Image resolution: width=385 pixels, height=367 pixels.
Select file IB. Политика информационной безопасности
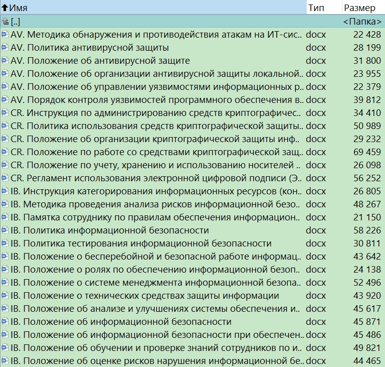coord(192,230)
